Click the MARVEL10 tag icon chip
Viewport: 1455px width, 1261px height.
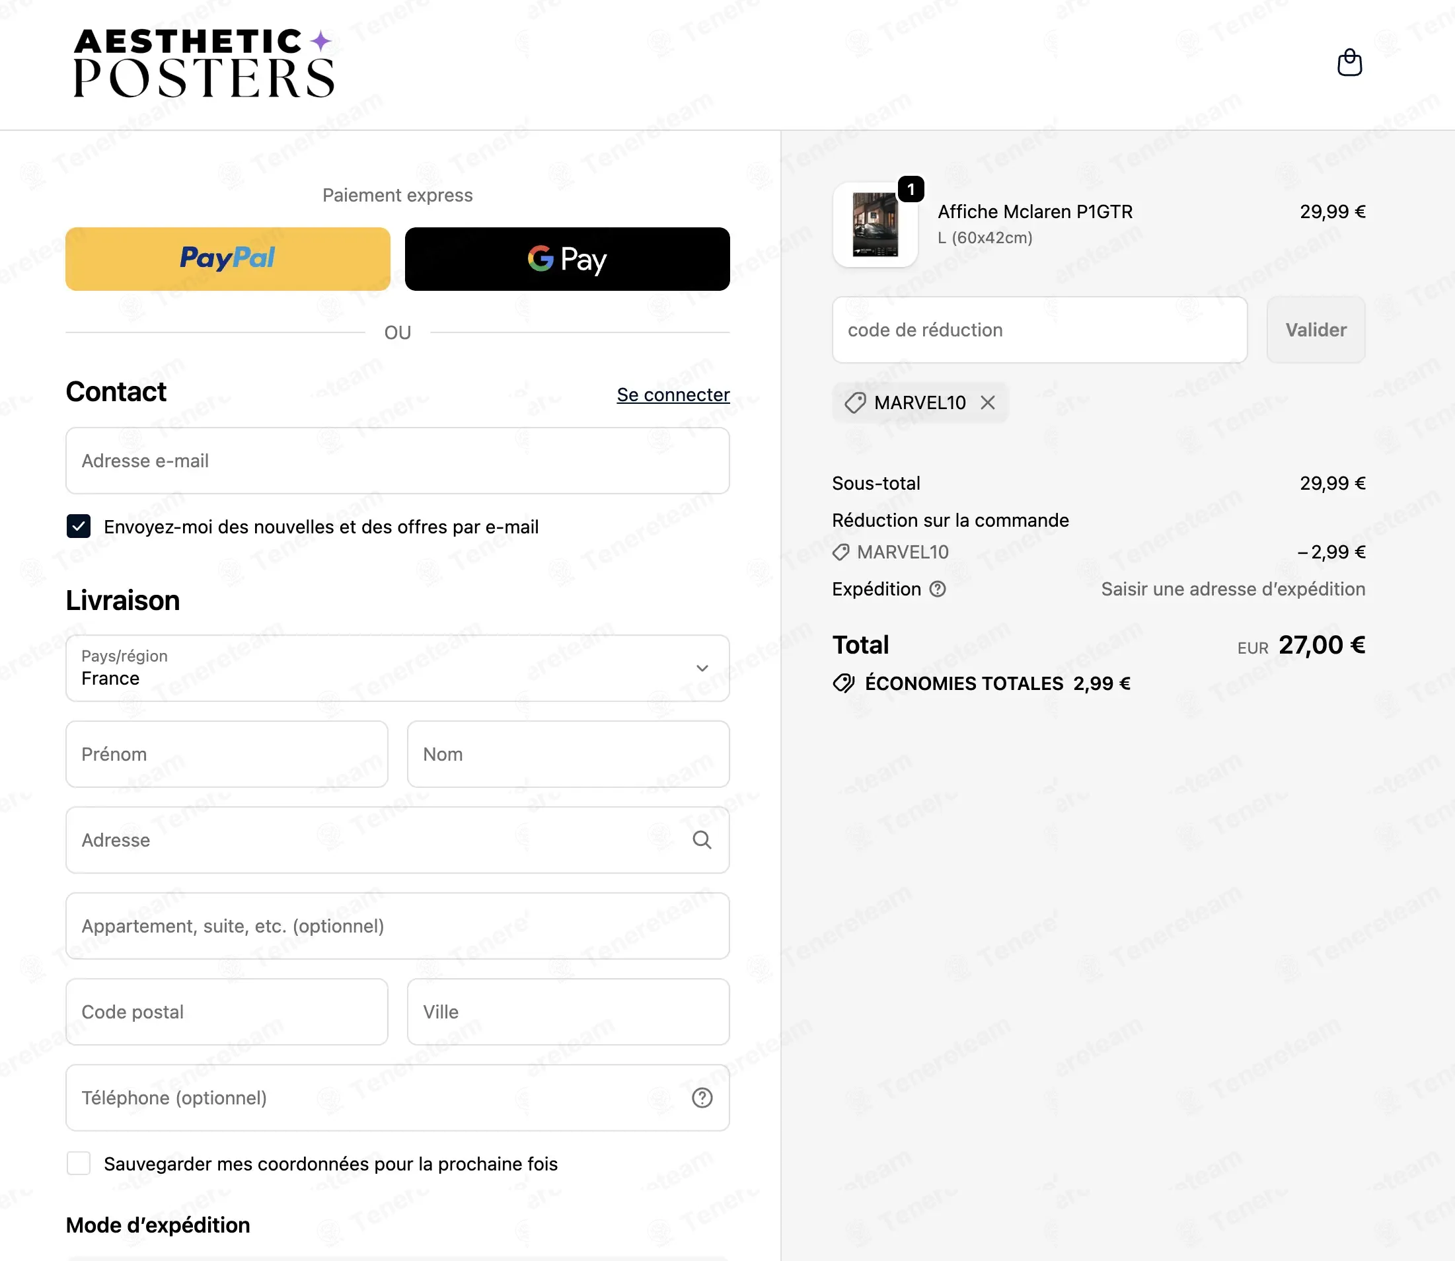point(920,402)
